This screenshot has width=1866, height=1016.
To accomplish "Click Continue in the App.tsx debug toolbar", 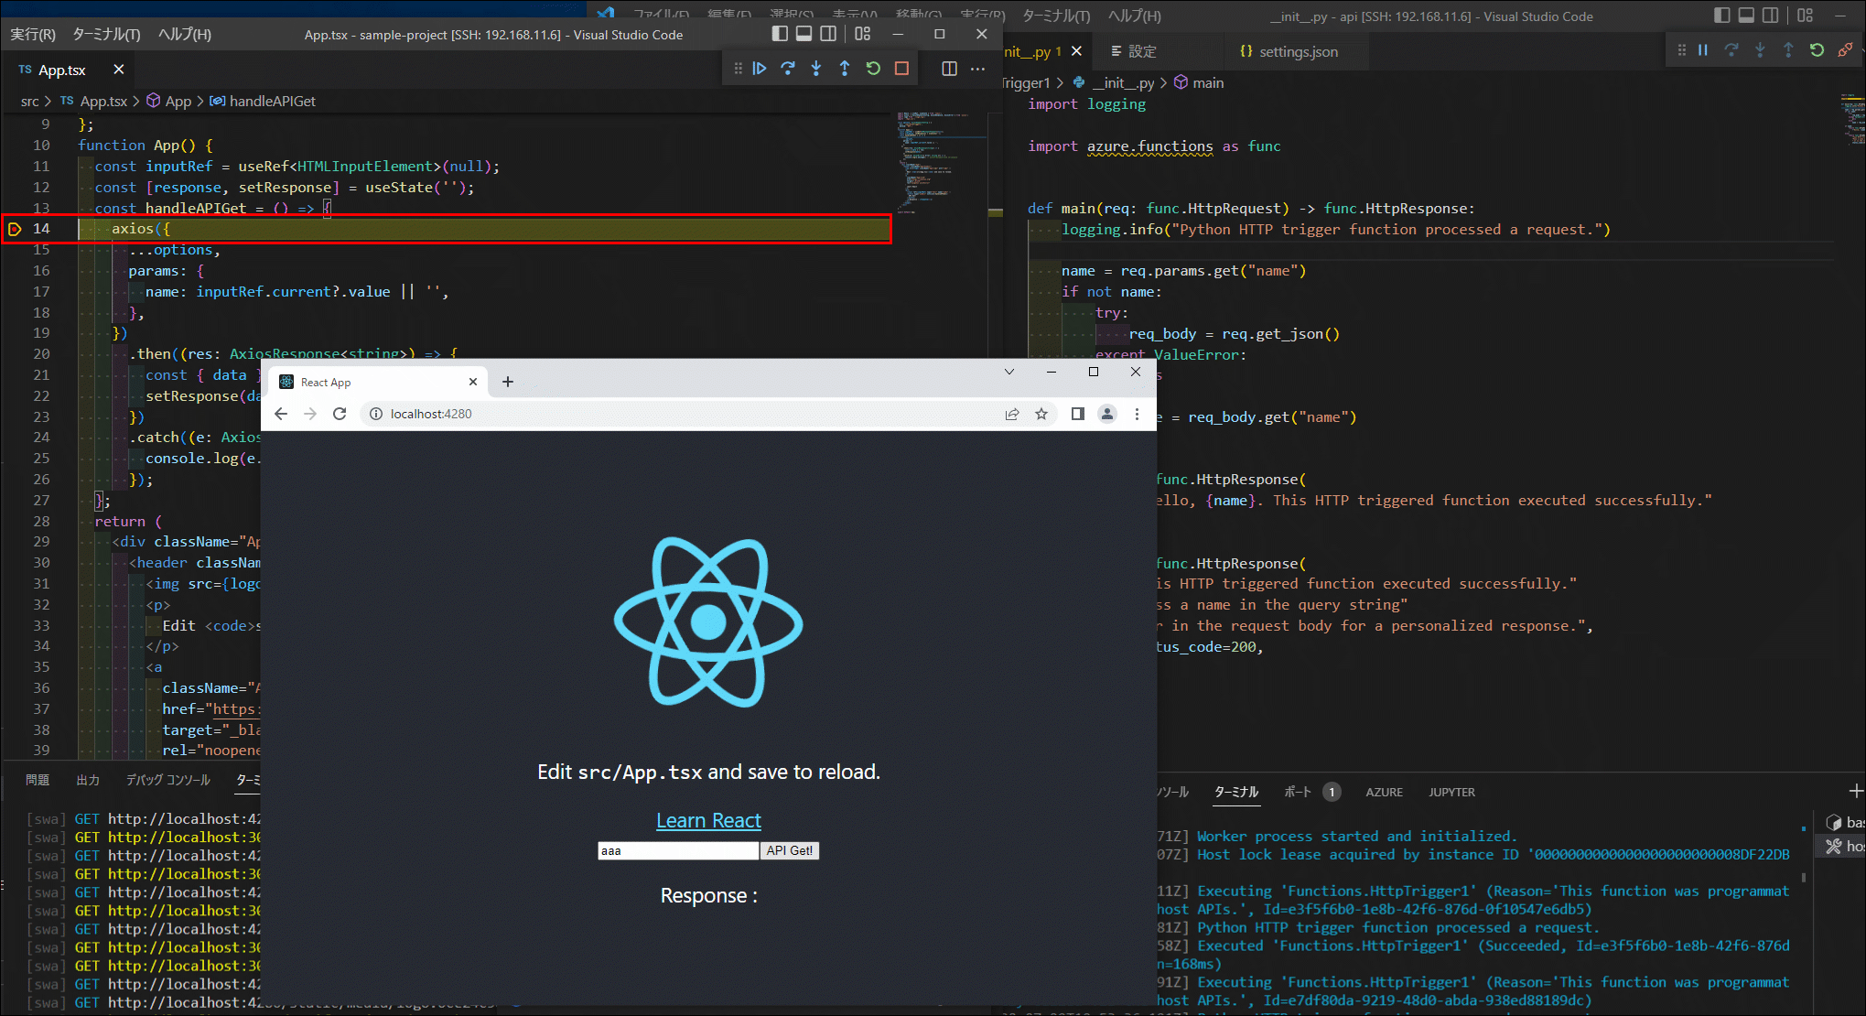I will (x=760, y=69).
